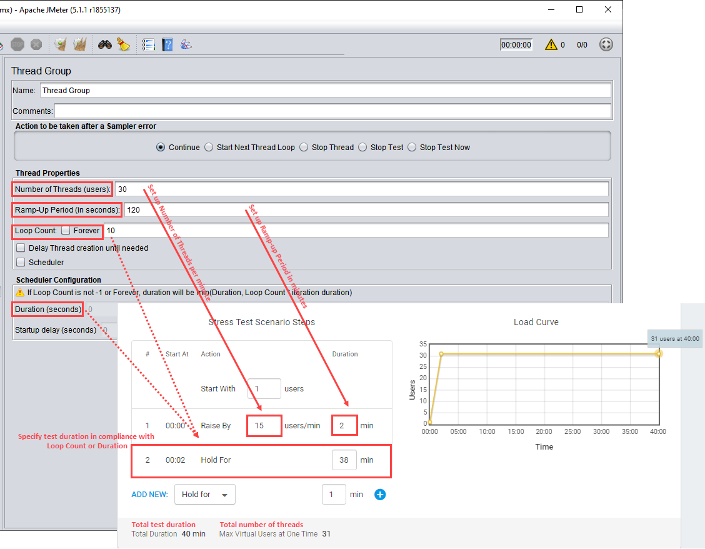Screen dimensions: 705x549
Task: Click the warning triangle log indicator
Action: pos(551,44)
